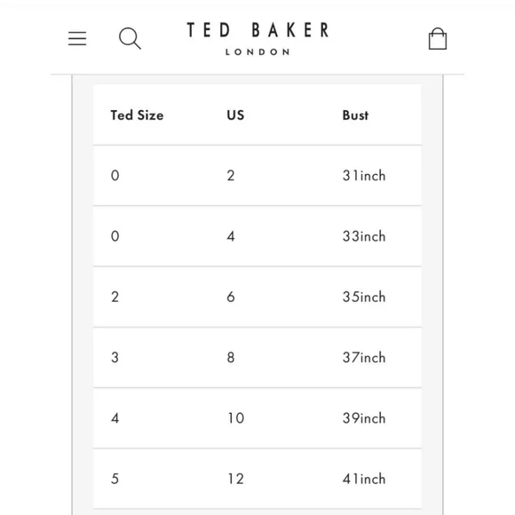Select the US column header

pyautogui.click(x=235, y=115)
